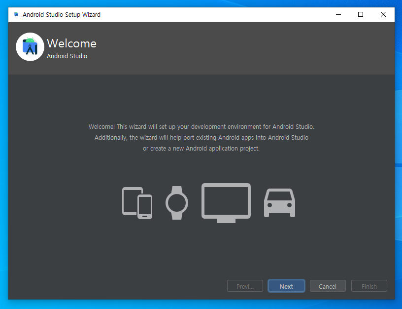Minimize the Setup Wizard window
The image size is (402, 309).
point(338,14)
